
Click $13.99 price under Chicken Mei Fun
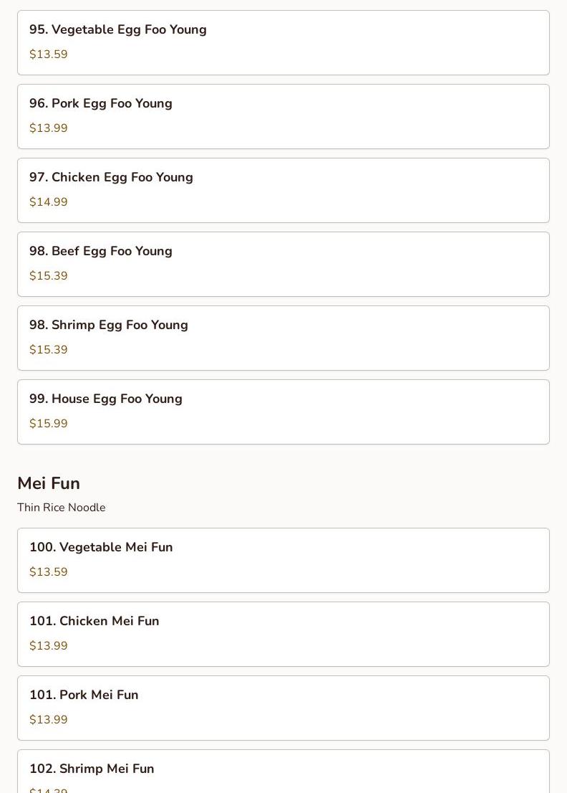click(49, 645)
